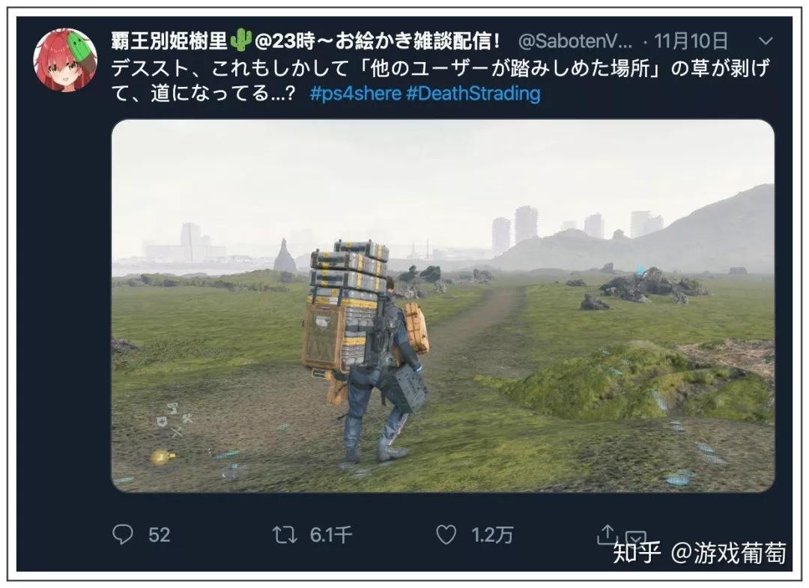Viewport: 809px width, 588px height.
Task: Open the @SabotenV... username handle
Action: (x=575, y=41)
